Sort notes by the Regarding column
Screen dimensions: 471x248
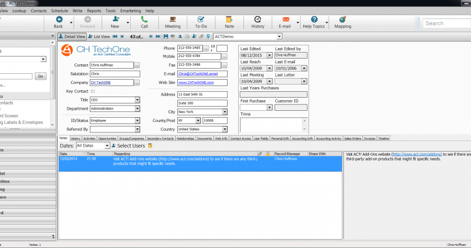pyautogui.click(x=185, y=154)
